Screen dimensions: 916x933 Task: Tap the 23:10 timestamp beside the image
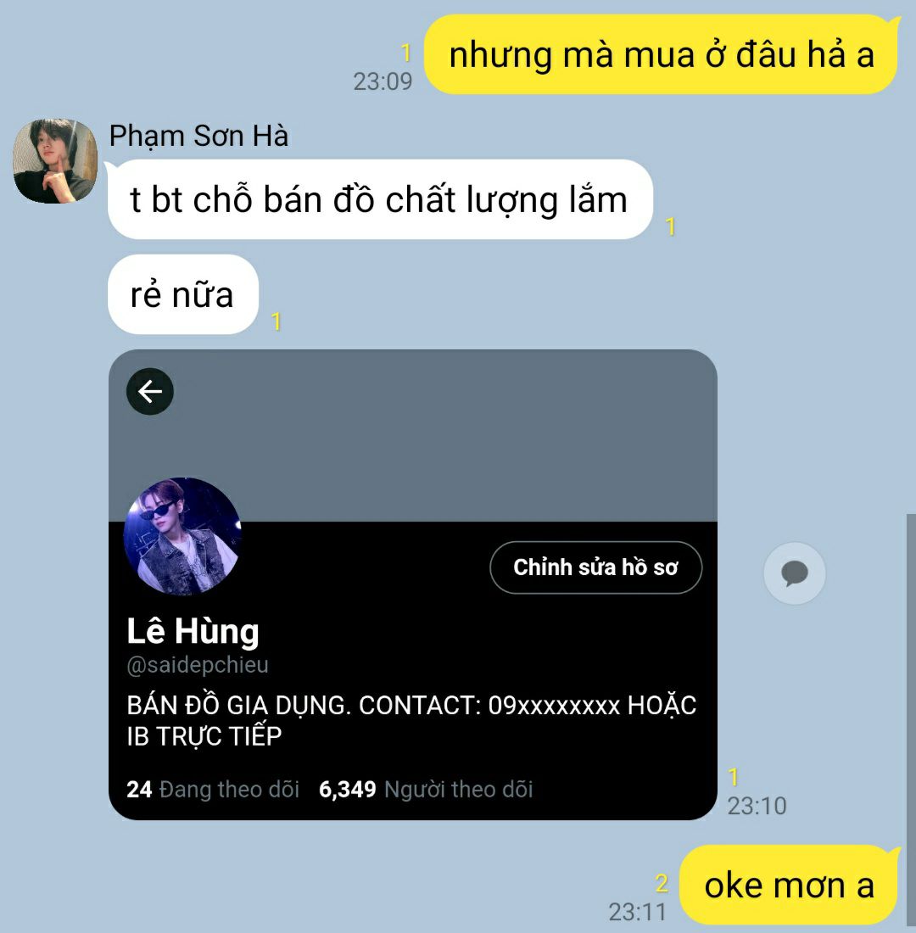(757, 807)
